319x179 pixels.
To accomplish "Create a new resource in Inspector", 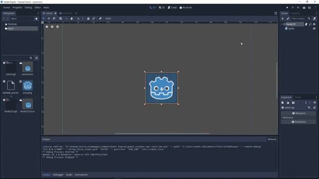I will tap(283, 103).
